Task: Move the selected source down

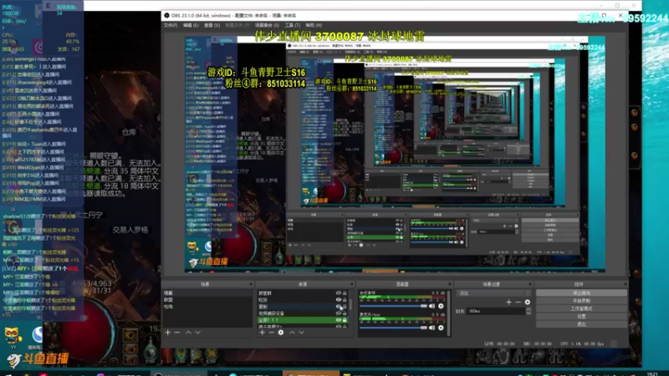Action: point(302,332)
